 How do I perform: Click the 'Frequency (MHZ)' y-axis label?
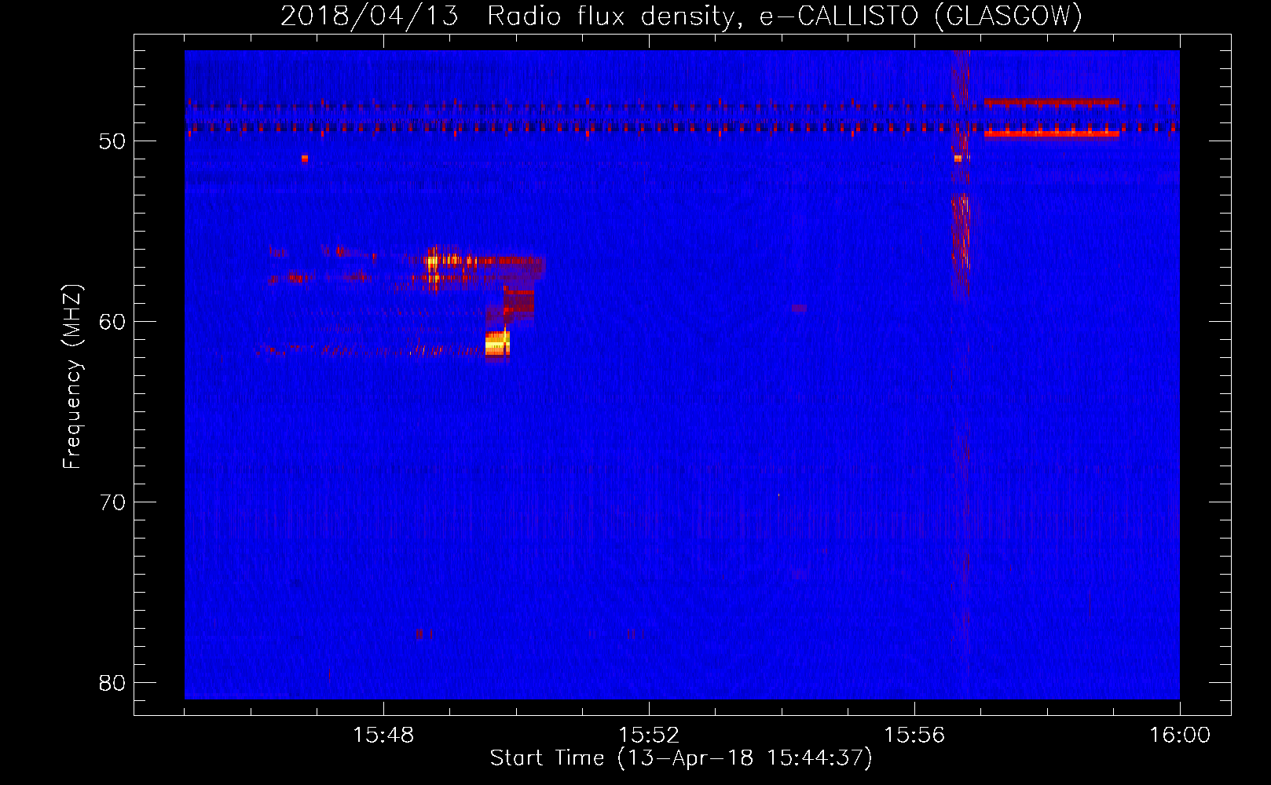pyautogui.click(x=72, y=377)
